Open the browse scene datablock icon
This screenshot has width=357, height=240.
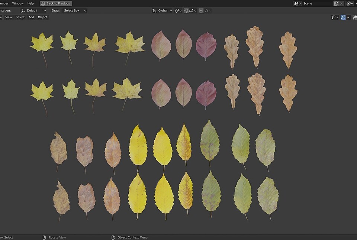(296, 3)
